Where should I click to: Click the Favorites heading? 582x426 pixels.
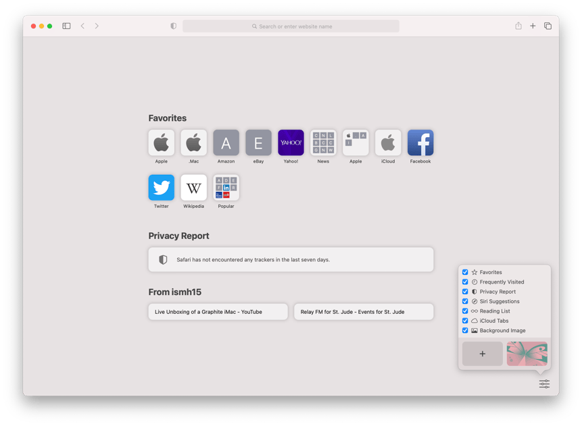pos(168,118)
